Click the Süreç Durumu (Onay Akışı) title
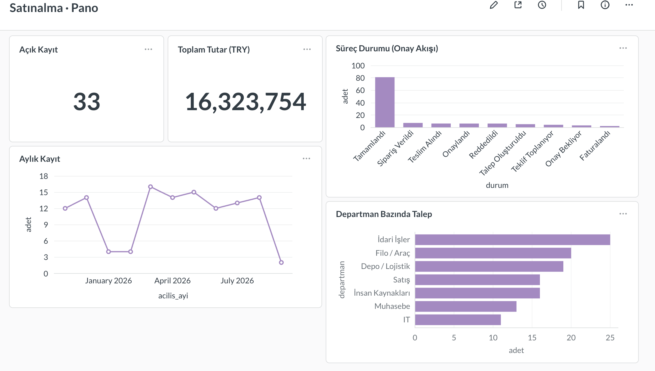The height and width of the screenshot is (371, 655). [x=387, y=48]
